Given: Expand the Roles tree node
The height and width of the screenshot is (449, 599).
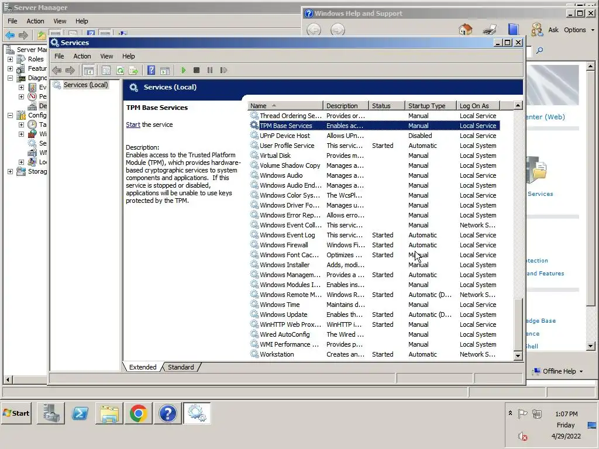Looking at the screenshot, I should (x=11, y=59).
